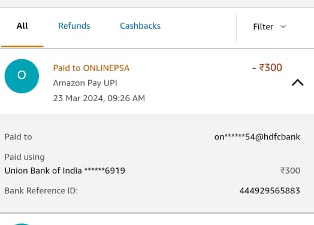
Task: Click the ₹300 paid-using amount
Action: point(290,171)
